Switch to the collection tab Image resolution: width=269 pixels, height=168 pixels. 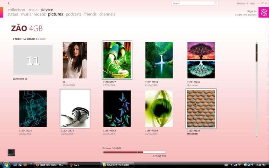point(16,10)
